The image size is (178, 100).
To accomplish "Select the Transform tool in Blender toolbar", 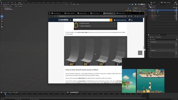I will click(2, 21).
